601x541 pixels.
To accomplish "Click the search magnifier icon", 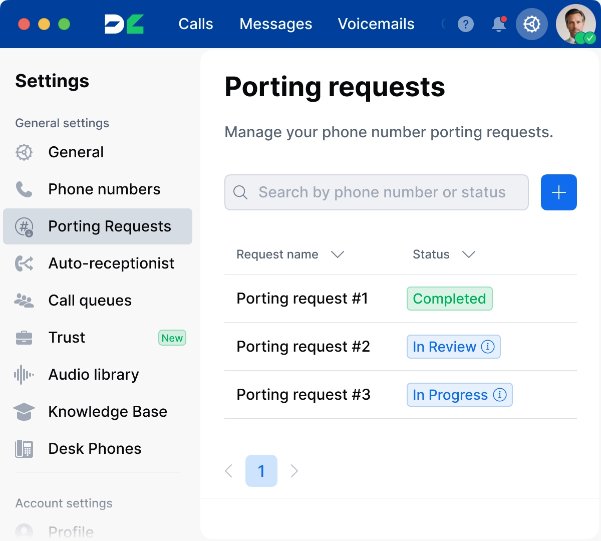I will point(240,192).
